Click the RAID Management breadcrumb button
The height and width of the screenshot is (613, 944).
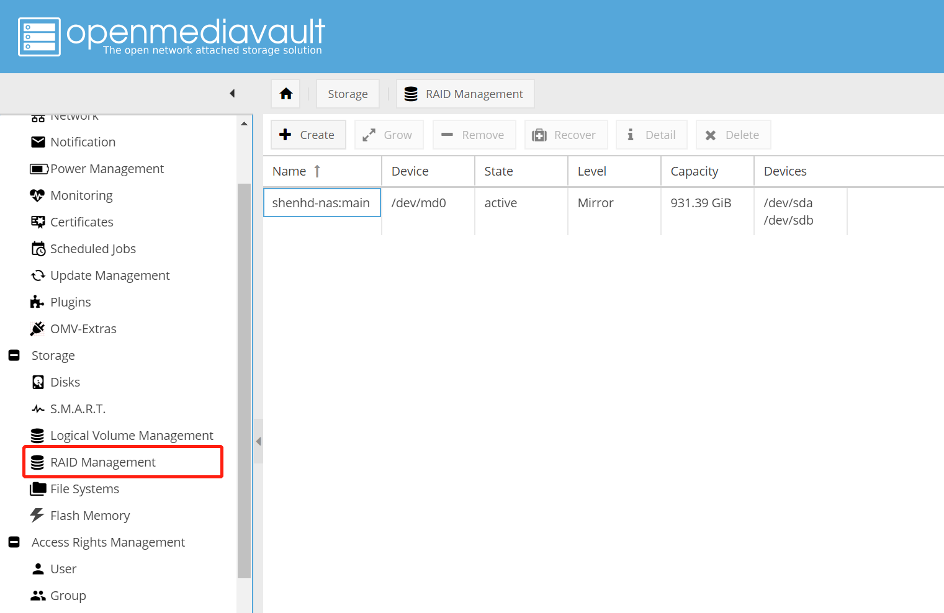465,94
